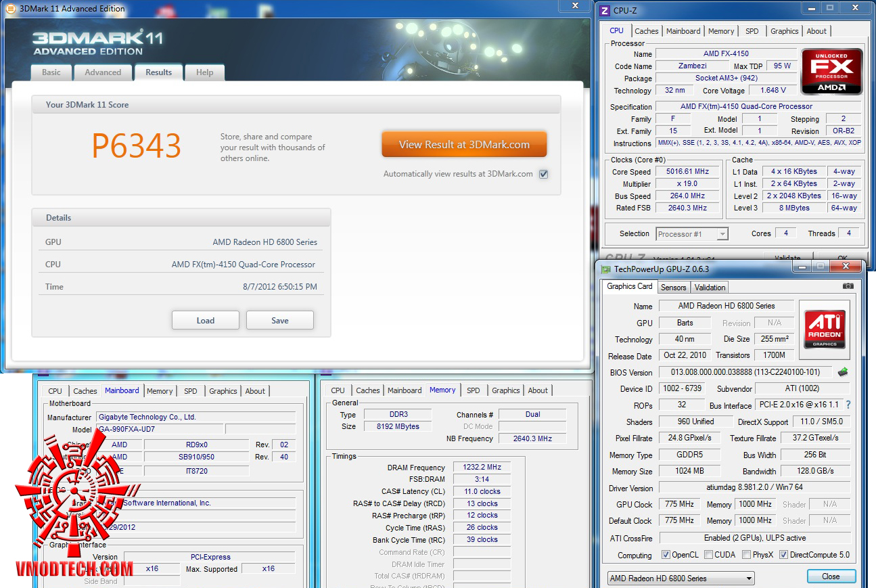Click the 1.648 V core voltage value
The width and height of the screenshot is (876, 588).
(x=773, y=90)
